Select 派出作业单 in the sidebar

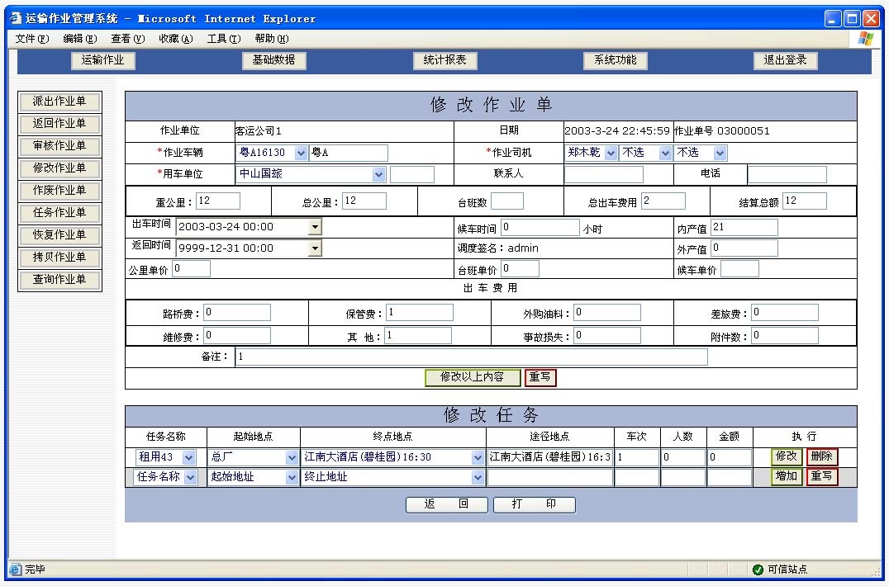(59, 102)
